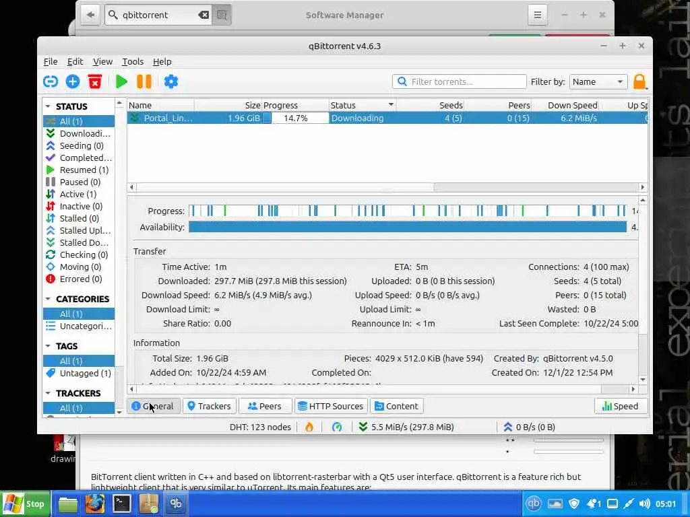This screenshot has width=690, height=517.
Task: Select the Completed status filter
Action: point(79,158)
